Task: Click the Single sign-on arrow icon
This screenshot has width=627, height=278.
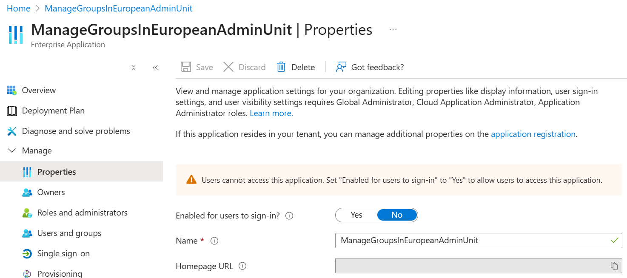Action: 27,254
